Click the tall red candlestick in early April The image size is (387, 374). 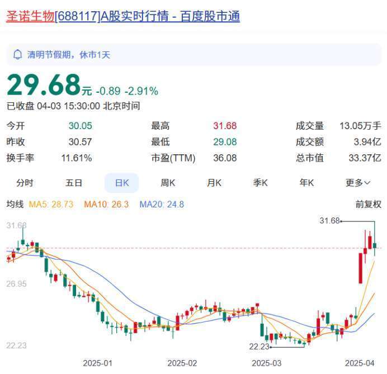tap(360, 268)
